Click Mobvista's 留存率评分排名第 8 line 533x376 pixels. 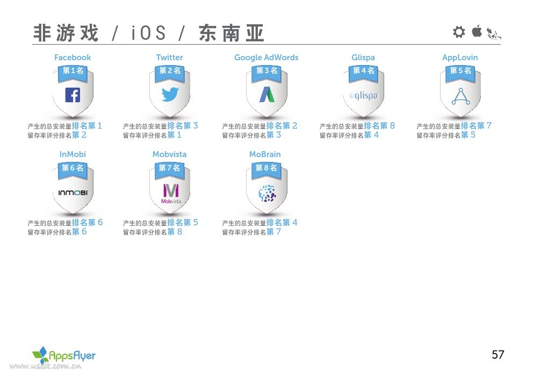coord(153,232)
